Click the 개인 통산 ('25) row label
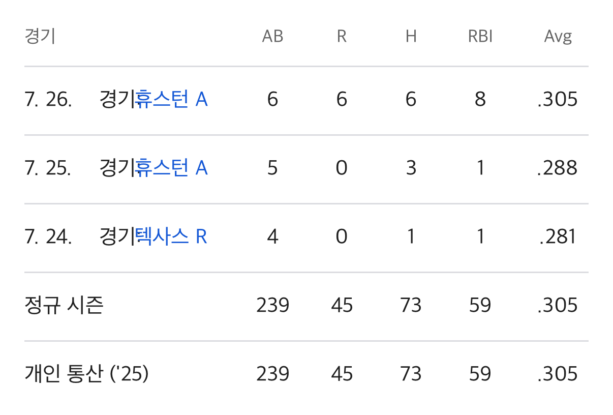Screen dimensions: 613x415 click(86, 374)
